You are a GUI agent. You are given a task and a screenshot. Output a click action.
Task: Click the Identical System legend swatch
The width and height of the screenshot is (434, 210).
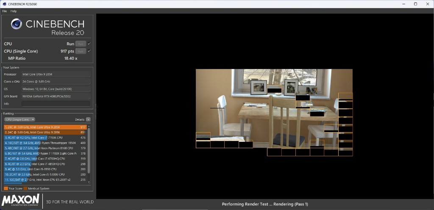point(25,188)
